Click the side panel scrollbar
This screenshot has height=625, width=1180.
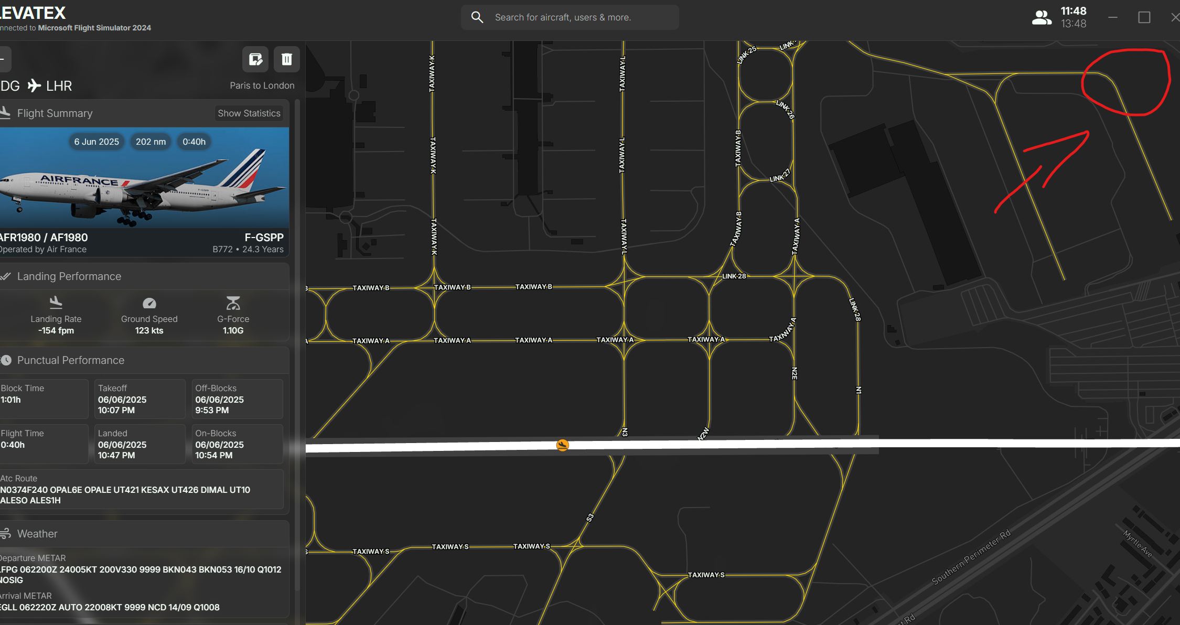click(297, 346)
